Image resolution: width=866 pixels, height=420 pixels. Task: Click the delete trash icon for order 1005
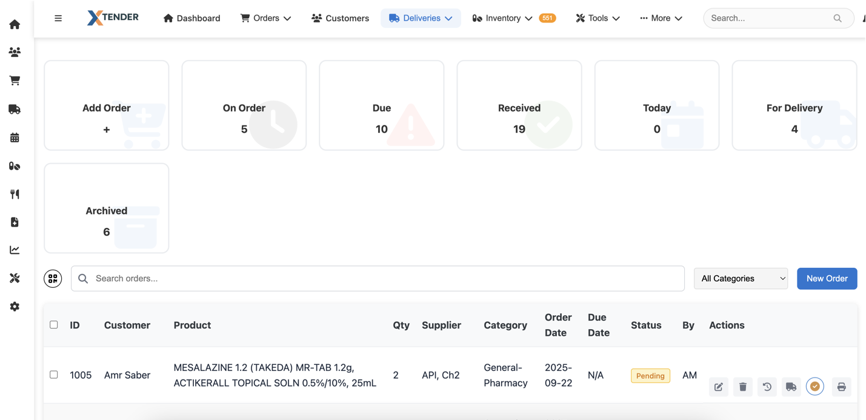point(743,387)
